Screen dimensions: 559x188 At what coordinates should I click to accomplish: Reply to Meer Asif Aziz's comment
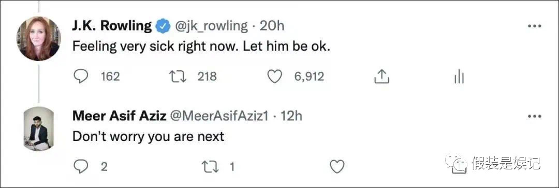[81, 166]
